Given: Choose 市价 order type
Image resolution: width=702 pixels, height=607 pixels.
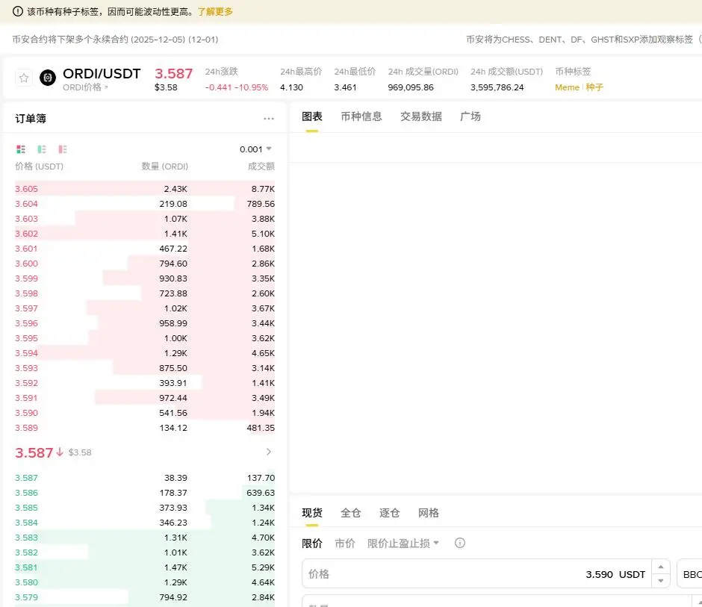Looking at the screenshot, I should pyautogui.click(x=345, y=544).
